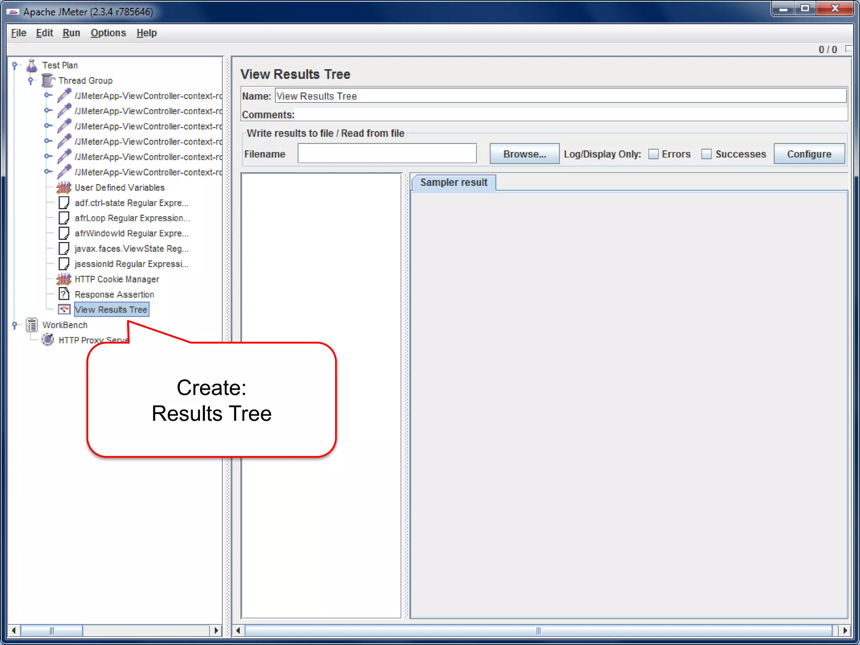This screenshot has height=645, width=860.
Task: Click the main panel scrollbar left arrow
Action: click(x=239, y=630)
